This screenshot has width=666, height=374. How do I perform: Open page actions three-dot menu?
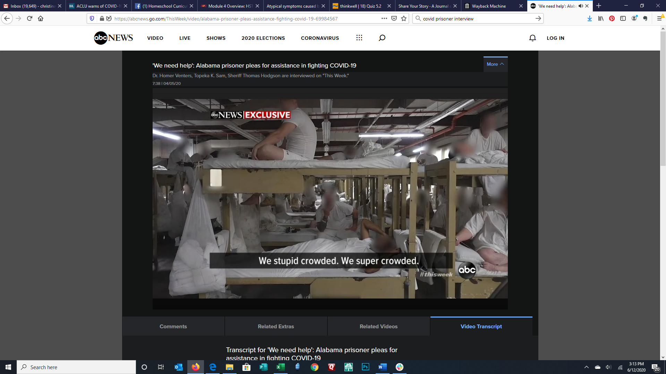(x=384, y=19)
